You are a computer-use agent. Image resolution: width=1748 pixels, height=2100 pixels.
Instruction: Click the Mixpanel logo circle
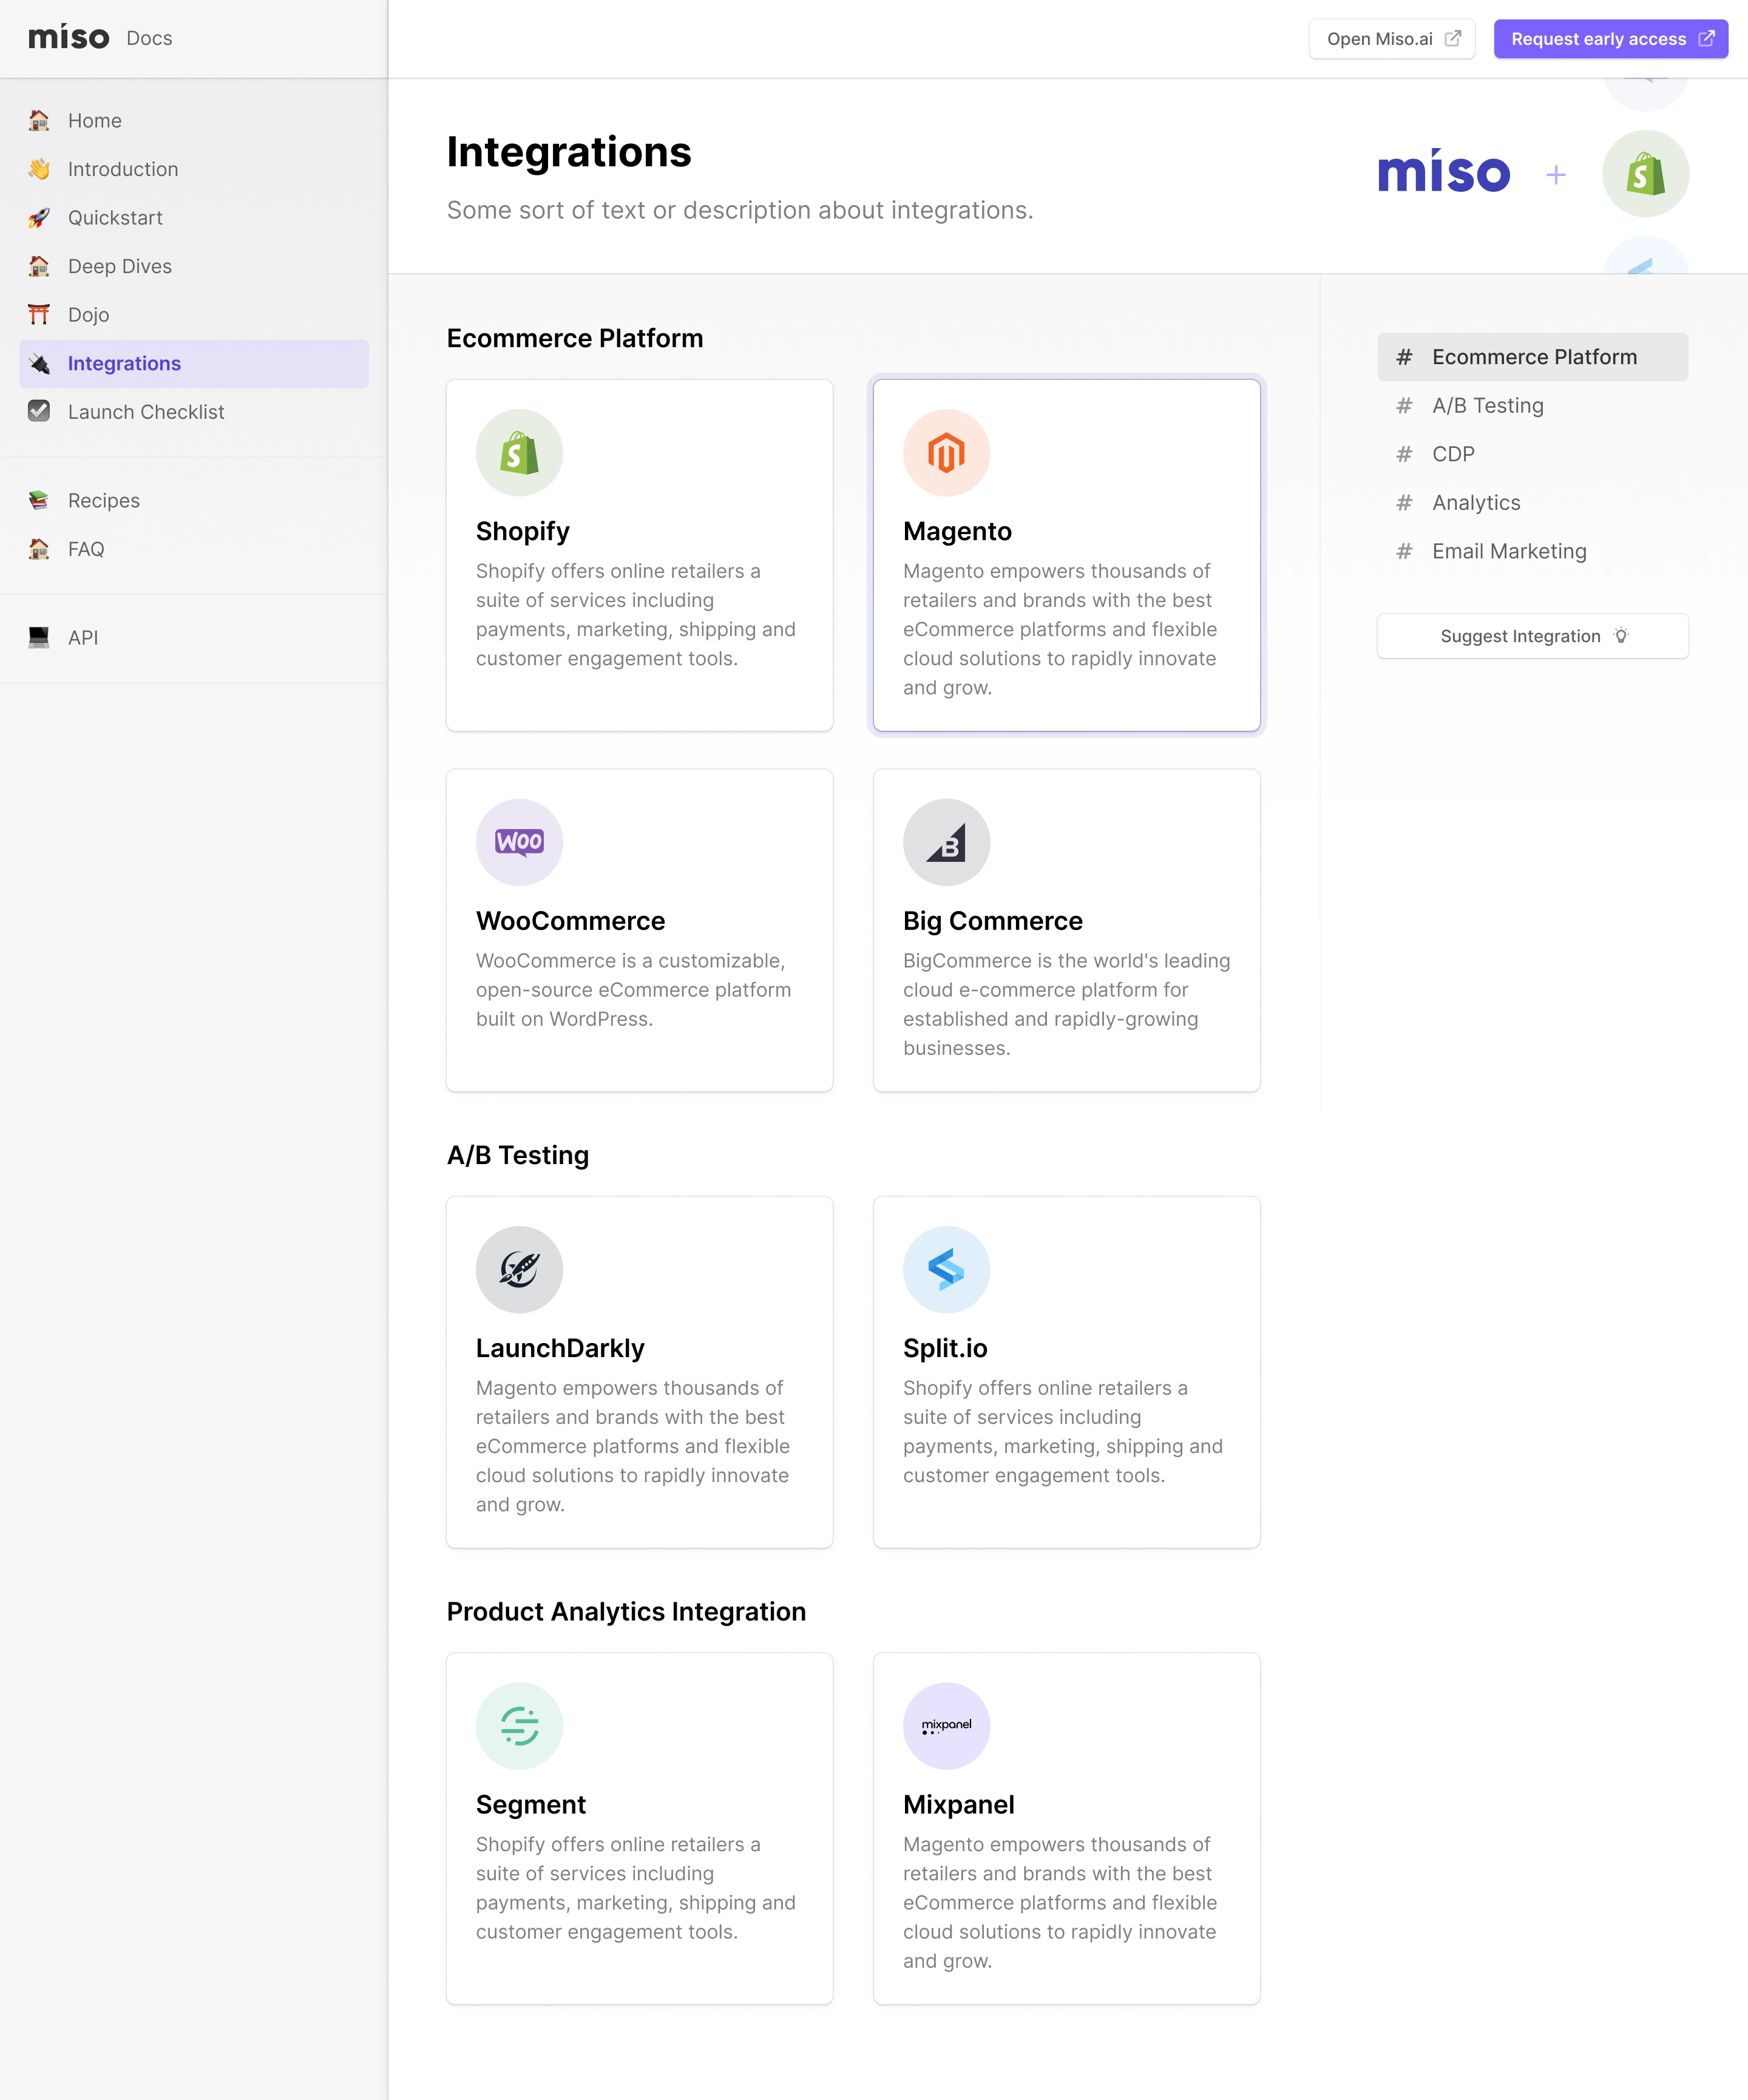(946, 1725)
